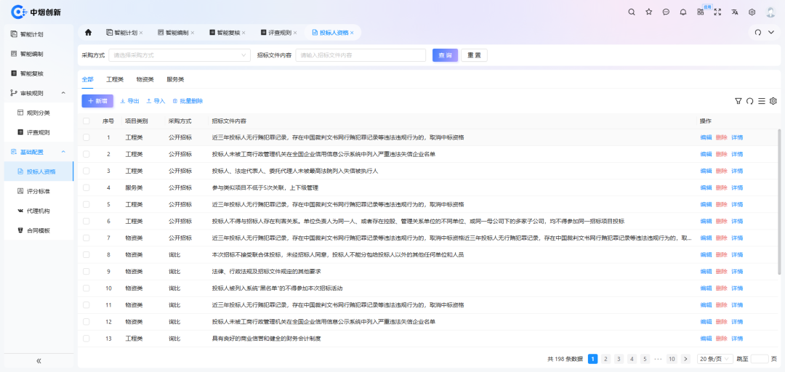The width and height of the screenshot is (785, 372).
Task: Click the tab bar refresh icon
Action: (x=758, y=32)
